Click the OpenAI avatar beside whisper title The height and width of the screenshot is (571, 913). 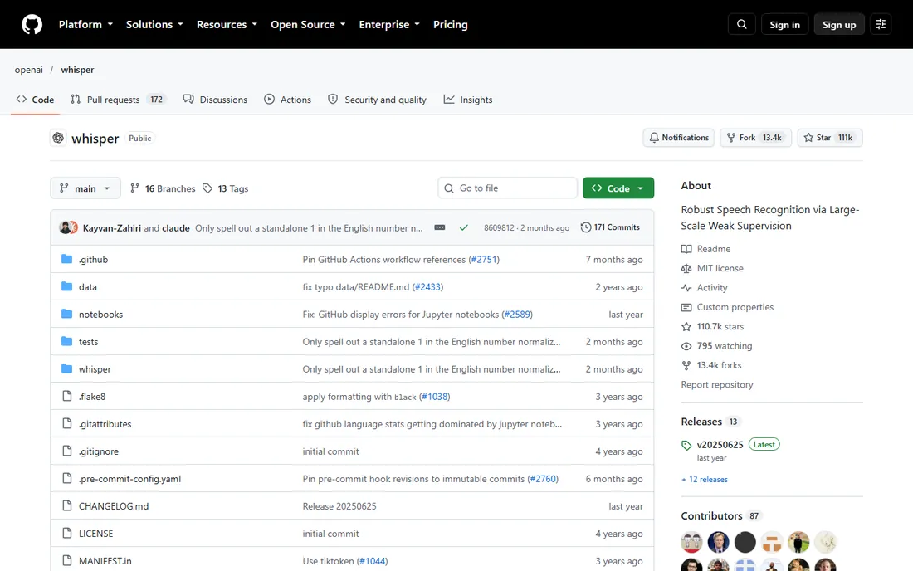coord(58,138)
